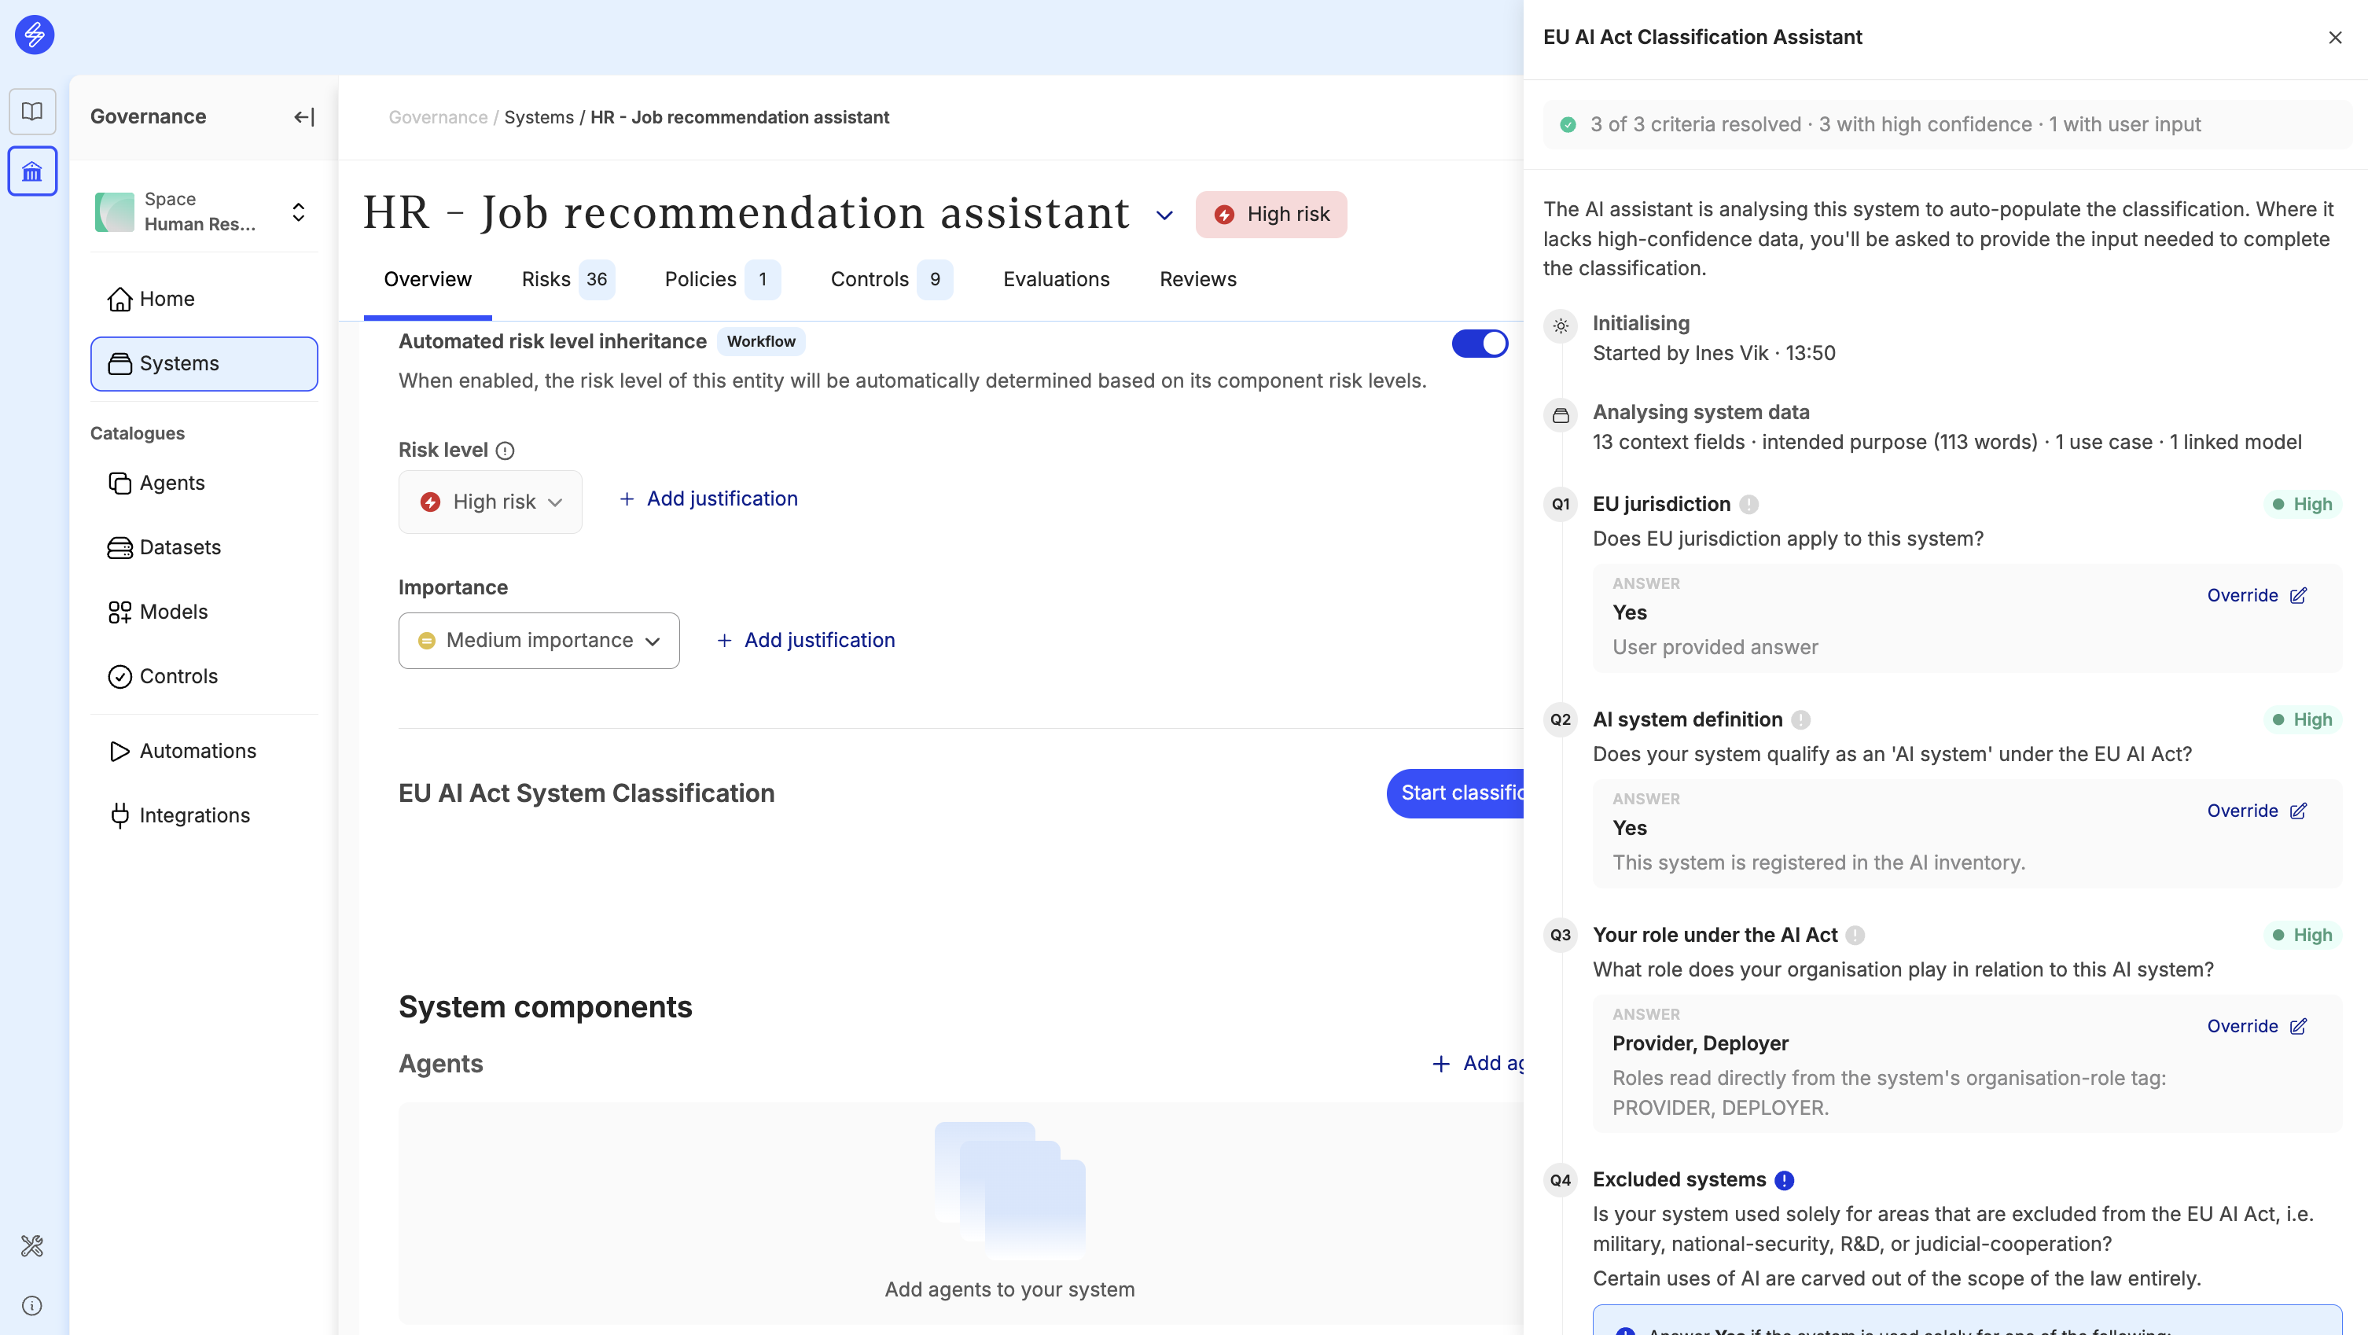Click the Q3 step marker
Screen dimensions: 2368x1335
(x=1561, y=935)
